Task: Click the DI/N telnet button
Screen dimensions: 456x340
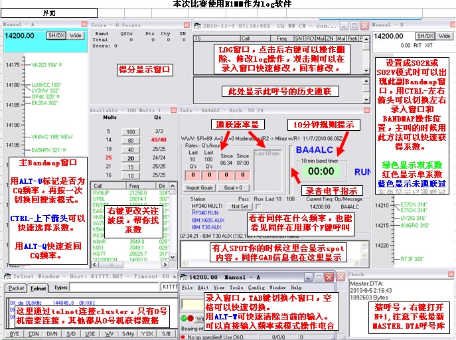Action: tap(52, 334)
